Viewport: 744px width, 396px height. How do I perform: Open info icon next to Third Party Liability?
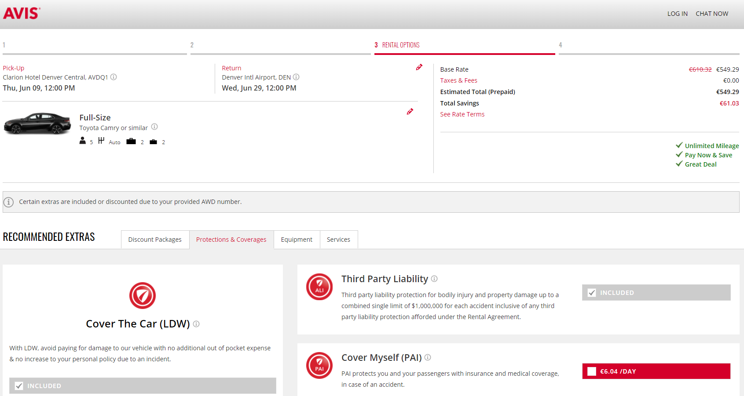pos(434,279)
